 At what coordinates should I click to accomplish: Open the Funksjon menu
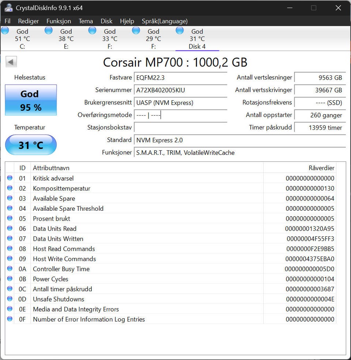pos(59,21)
